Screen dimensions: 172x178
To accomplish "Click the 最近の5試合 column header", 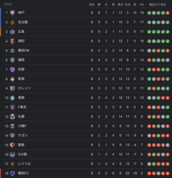I will coord(158,4).
